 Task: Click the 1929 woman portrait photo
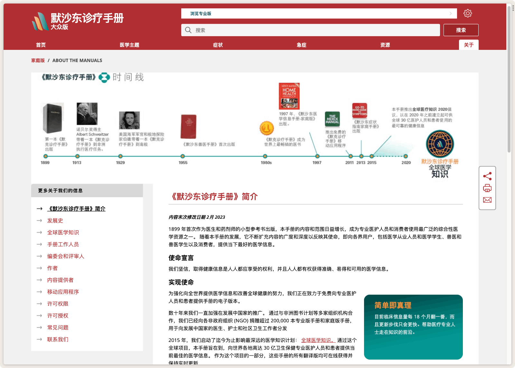point(129,120)
